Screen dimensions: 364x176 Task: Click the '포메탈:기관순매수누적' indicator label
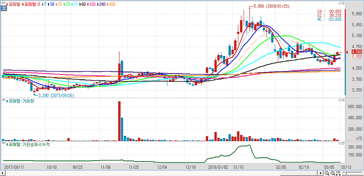click(x=28, y=145)
